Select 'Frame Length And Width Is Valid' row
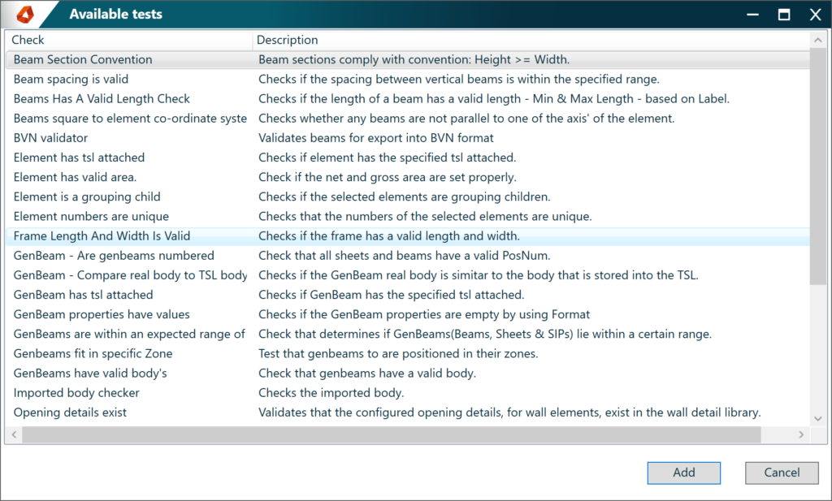 (x=408, y=236)
